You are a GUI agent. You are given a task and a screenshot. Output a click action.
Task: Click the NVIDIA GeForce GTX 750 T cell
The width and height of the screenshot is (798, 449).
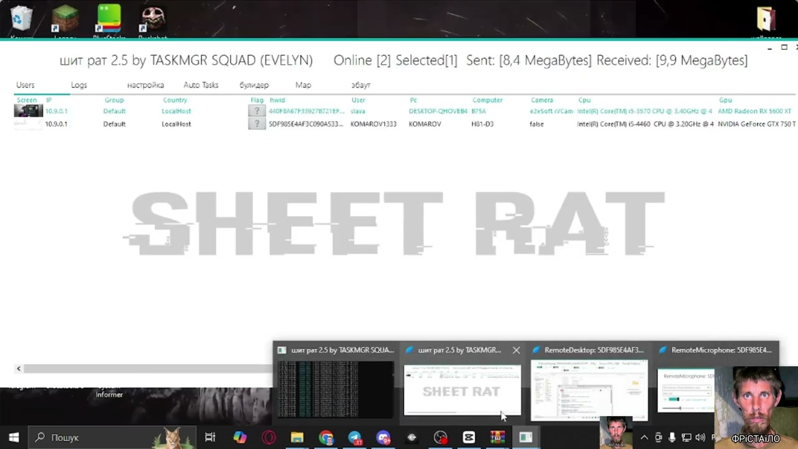click(757, 124)
